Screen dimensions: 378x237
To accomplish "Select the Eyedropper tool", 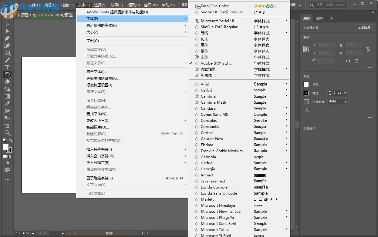I will [x=7, y=104].
